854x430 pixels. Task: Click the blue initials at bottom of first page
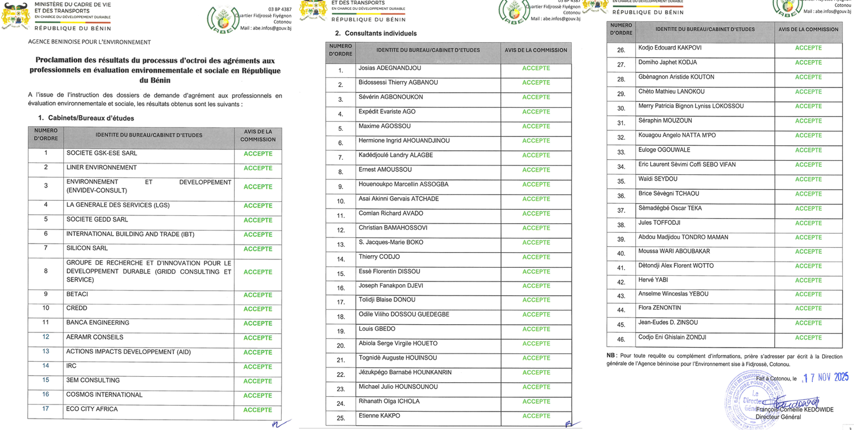(280, 423)
